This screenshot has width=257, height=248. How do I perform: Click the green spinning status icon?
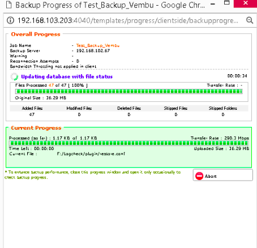click(14, 76)
